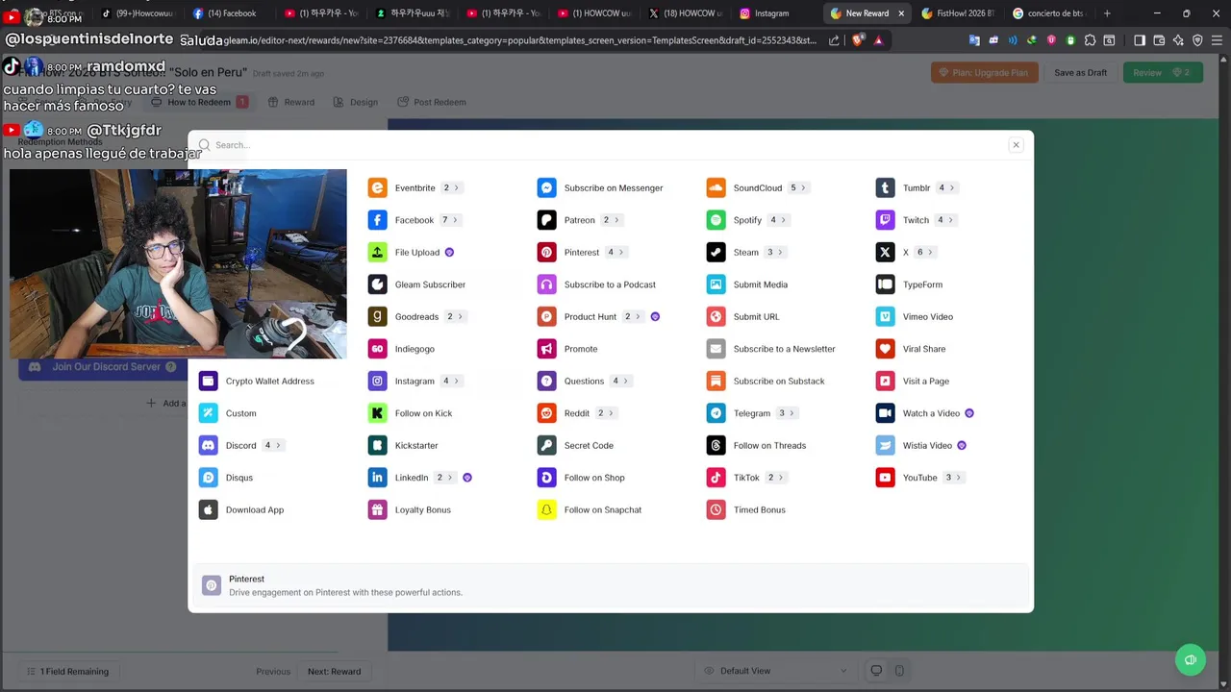Click the Telegram icon
1231x692 pixels.
click(x=716, y=413)
